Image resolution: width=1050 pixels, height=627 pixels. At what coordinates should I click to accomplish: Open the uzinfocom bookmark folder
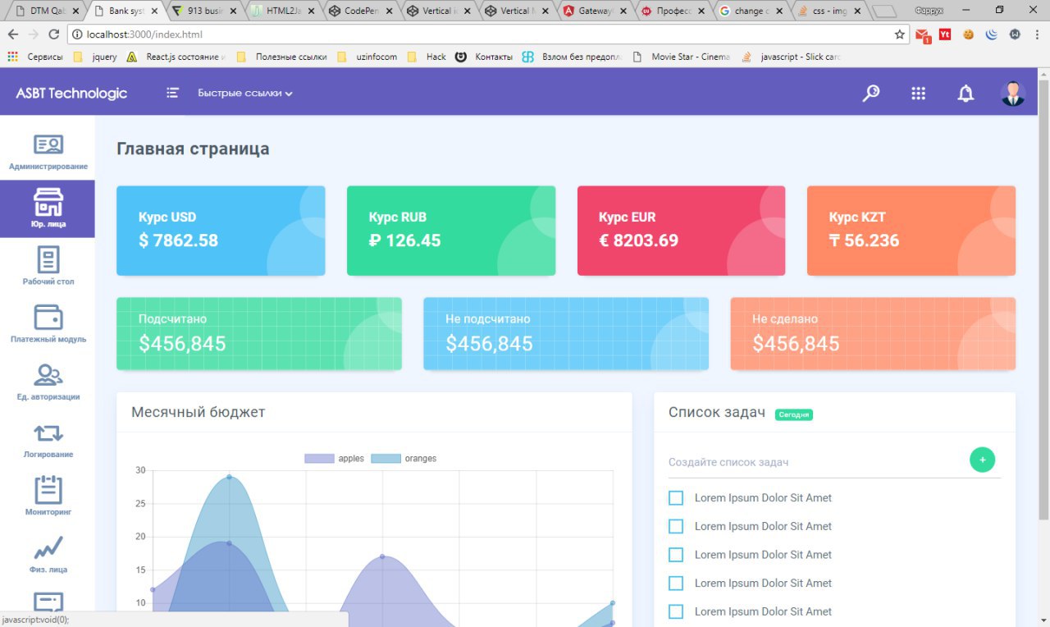click(x=367, y=57)
